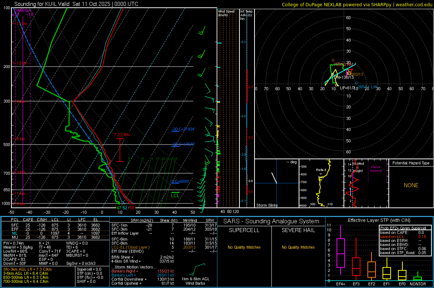Click the Corfidi Downshear vector line

click(x=143, y=279)
